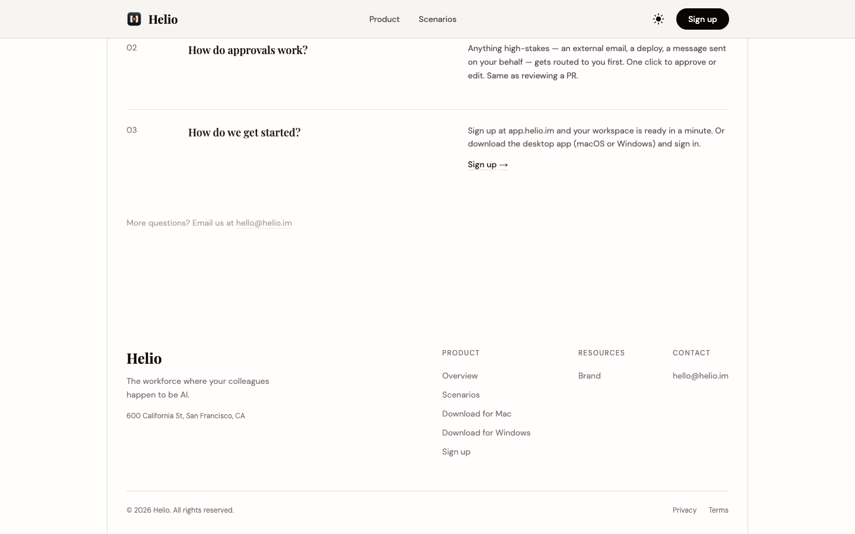
Task: Open the Privacy link
Action: coord(685,510)
